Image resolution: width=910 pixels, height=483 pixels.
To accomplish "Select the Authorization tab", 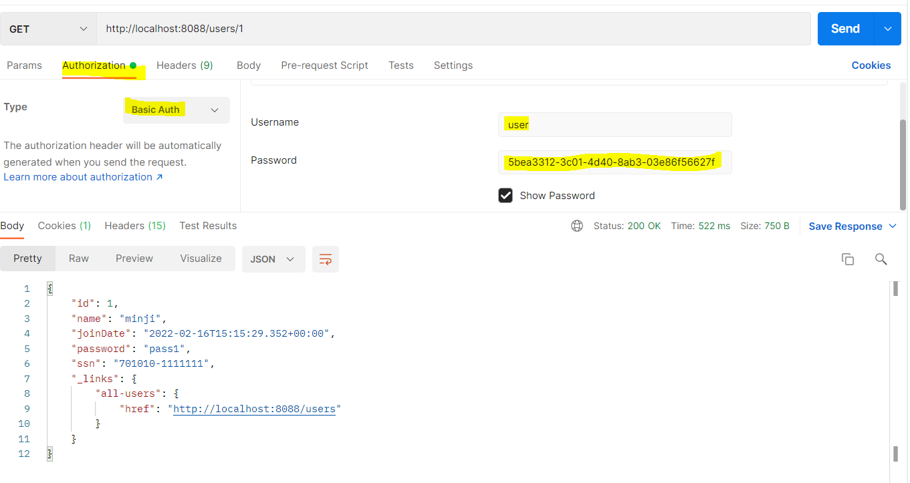I will pyautogui.click(x=99, y=65).
